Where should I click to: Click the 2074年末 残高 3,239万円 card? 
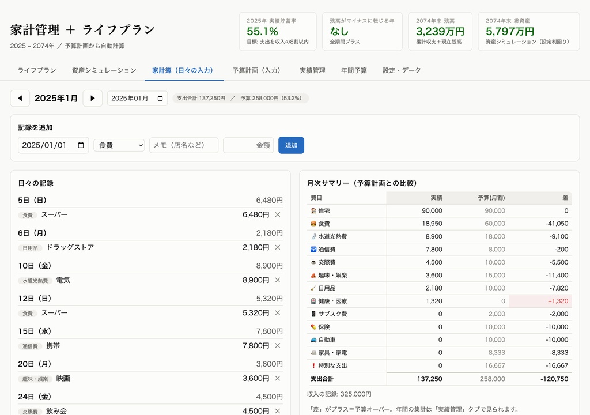click(x=440, y=31)
